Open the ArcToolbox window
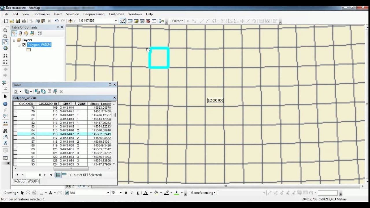 click(148, 21)
